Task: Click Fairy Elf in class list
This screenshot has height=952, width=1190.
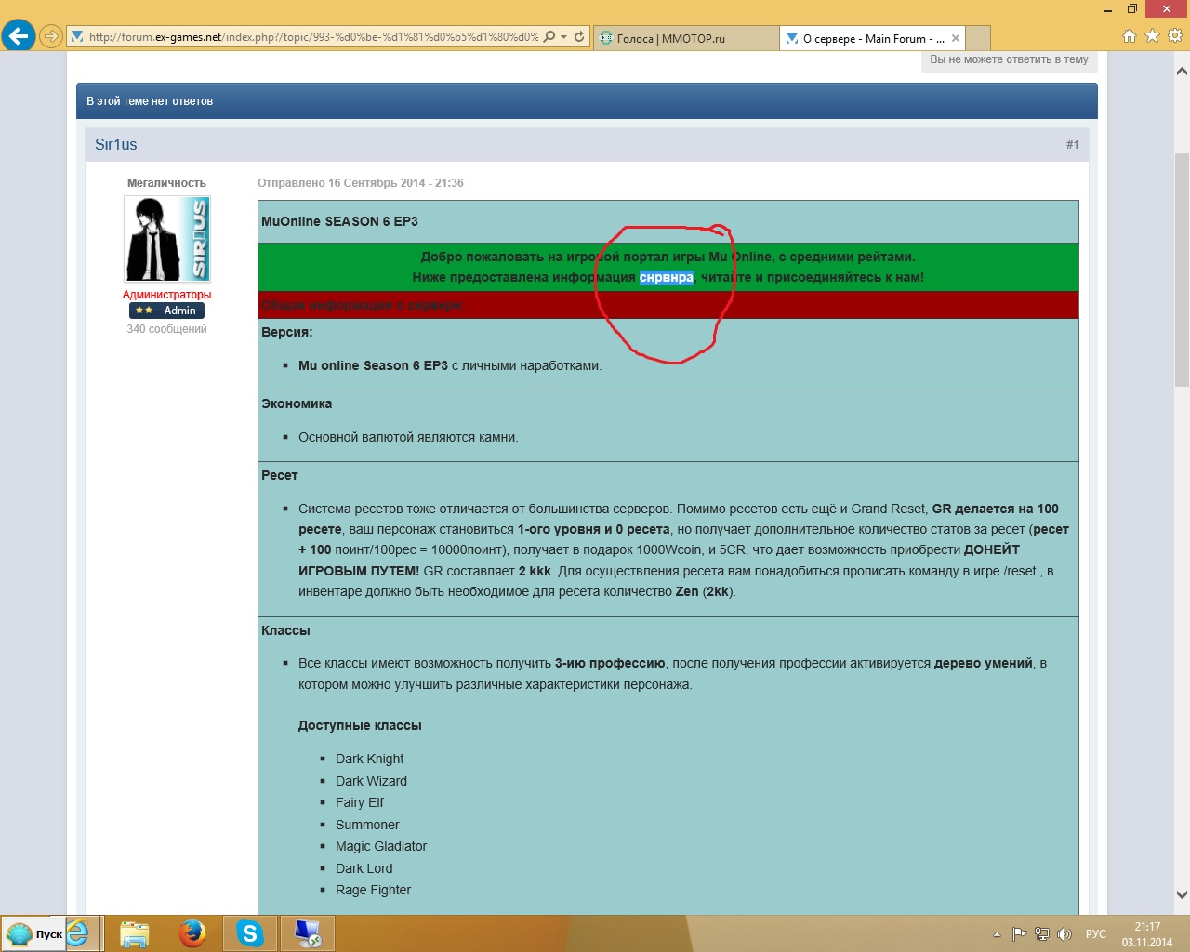Action: pos(360,802)
